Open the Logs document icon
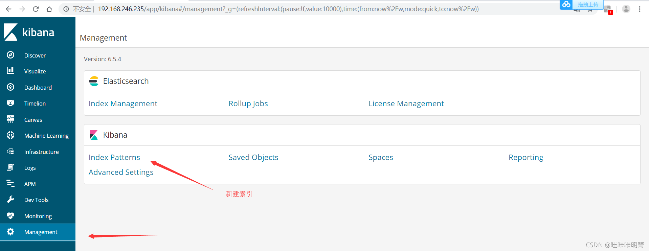The width and height of the screenshot is (649, 251). [x=10, y=167]
